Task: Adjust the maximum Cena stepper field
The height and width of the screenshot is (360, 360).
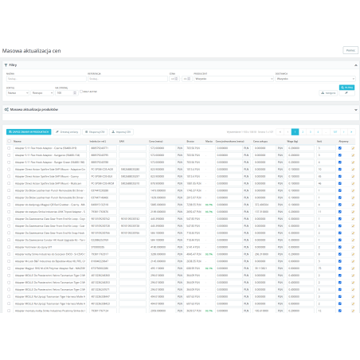Action: point(187,79)
